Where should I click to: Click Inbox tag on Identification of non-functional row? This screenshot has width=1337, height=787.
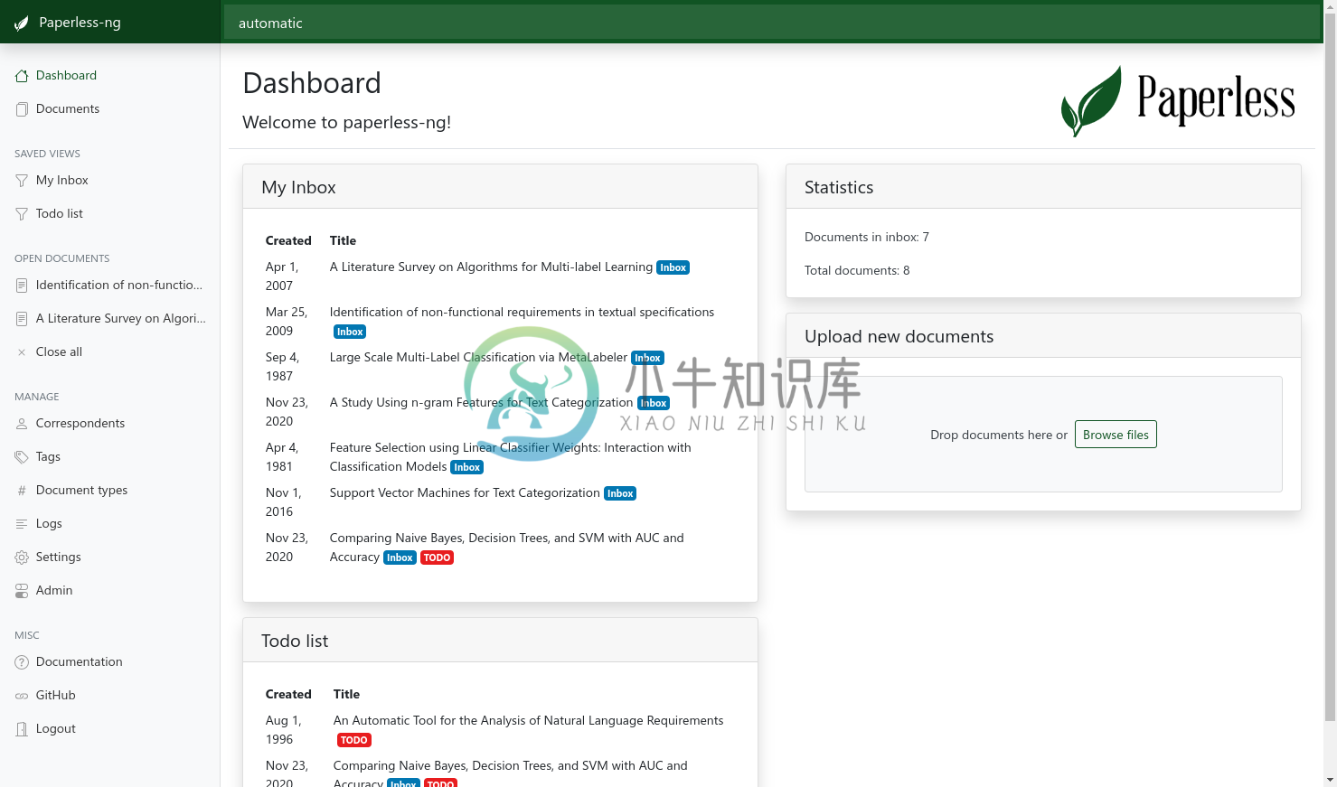point(350,332)
